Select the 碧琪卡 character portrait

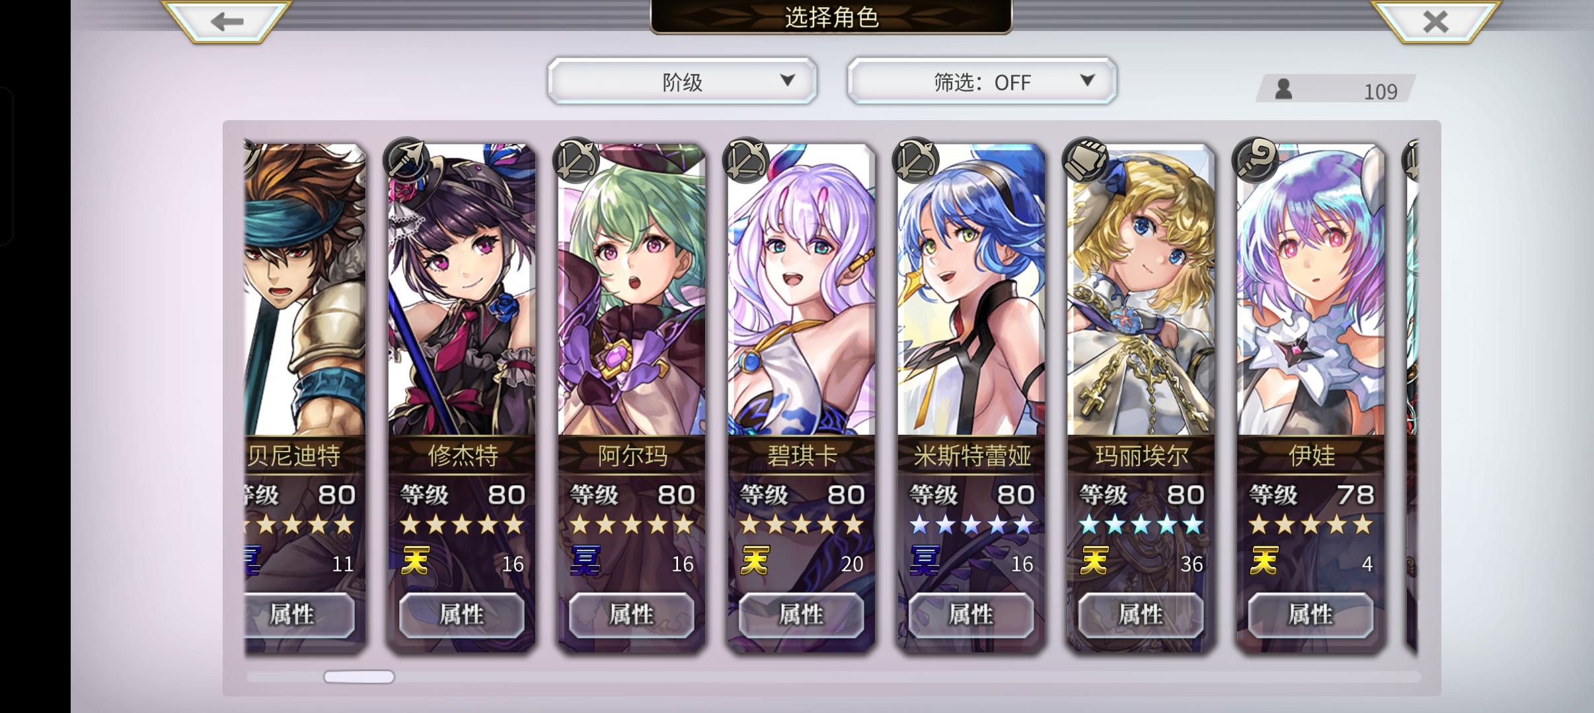click(801, 290)
